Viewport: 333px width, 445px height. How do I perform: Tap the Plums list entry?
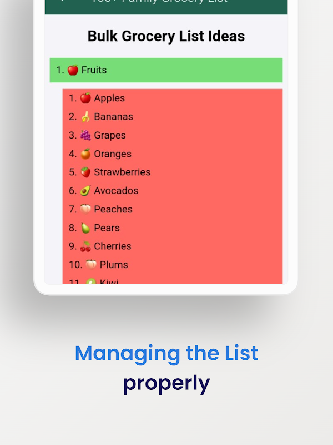[x=173, y=265]
